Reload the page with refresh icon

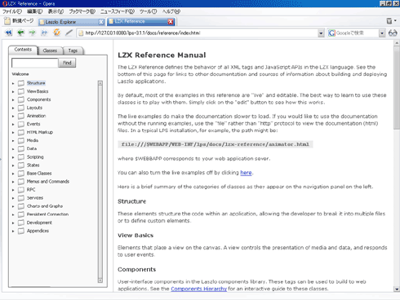[56, 33]
